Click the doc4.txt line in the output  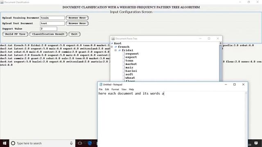coord(55,55)
